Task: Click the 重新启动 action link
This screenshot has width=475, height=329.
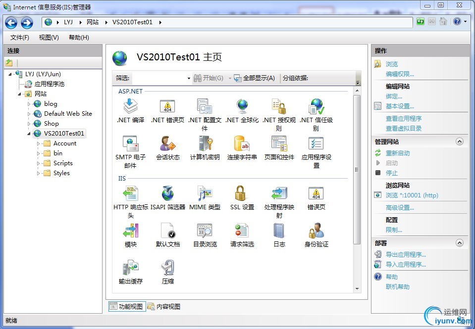Action: pos(397,153)
